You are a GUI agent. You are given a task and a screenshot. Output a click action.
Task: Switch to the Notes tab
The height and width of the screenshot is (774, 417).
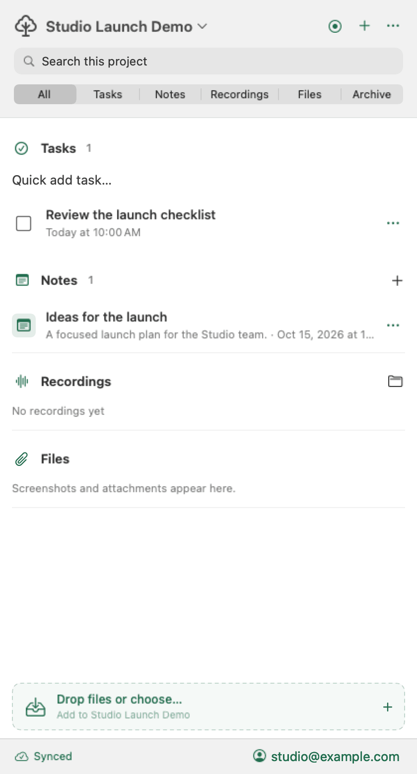[x=170, y=94]
